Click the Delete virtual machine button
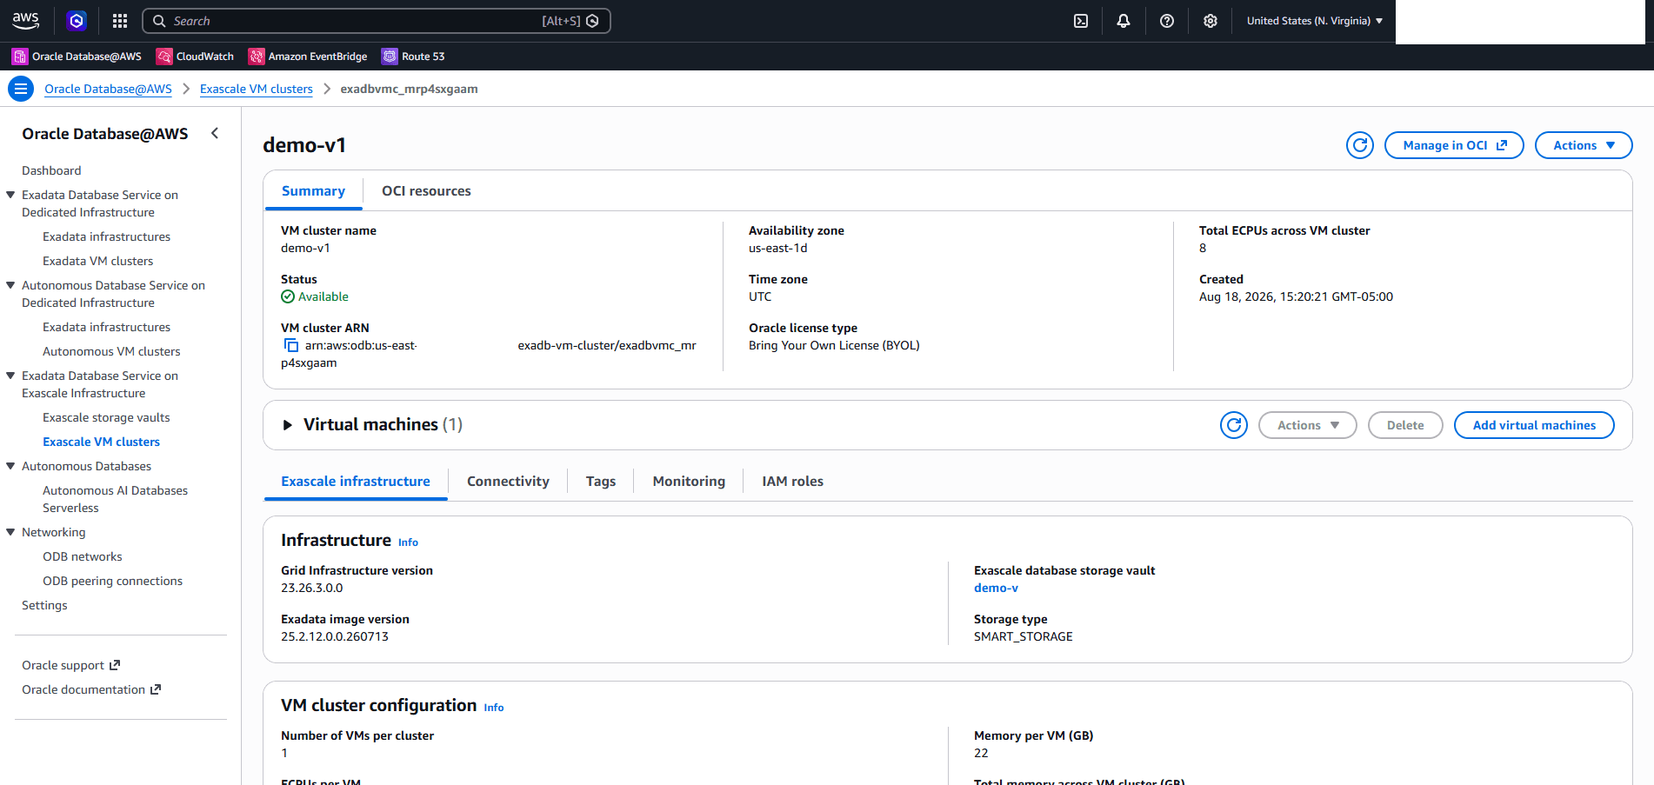The height and width of the screenshot is (785, 1654). tap(1405, 425)
